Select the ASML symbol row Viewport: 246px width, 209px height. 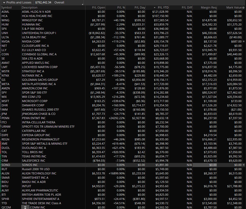coord(5,12)
